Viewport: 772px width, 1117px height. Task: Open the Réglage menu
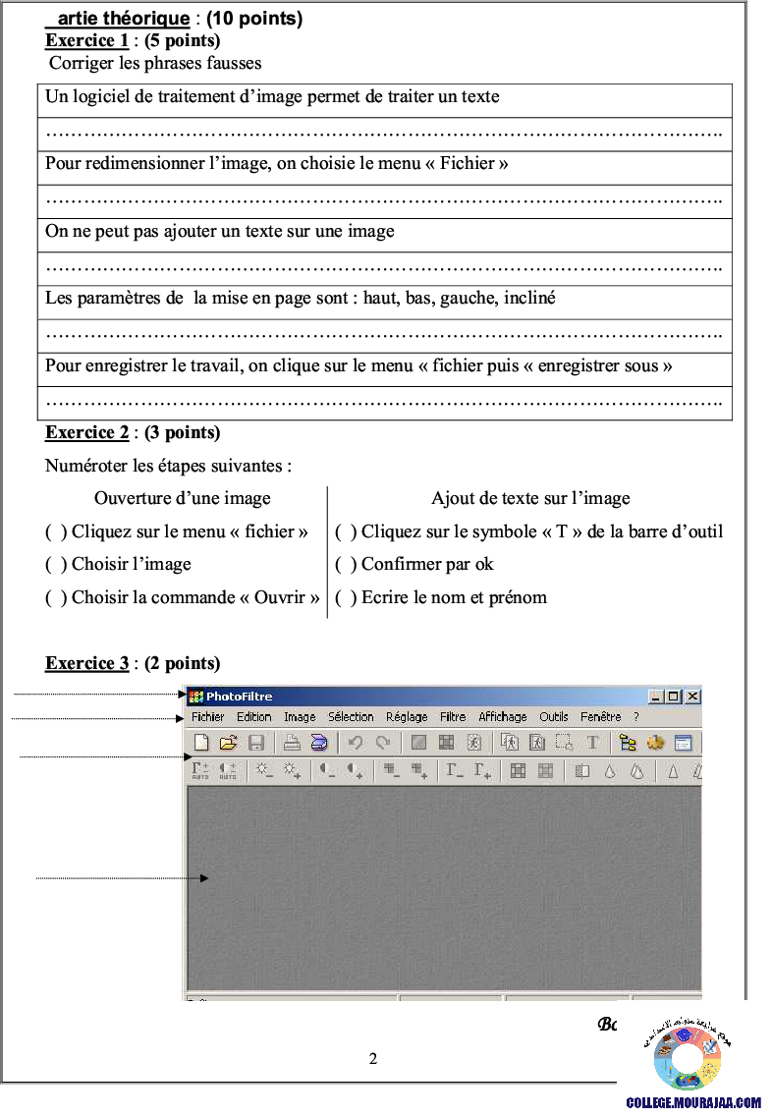(x=407, y=717)
